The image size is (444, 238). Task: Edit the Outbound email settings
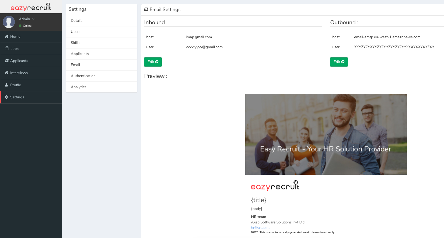(x=339, y=62)
